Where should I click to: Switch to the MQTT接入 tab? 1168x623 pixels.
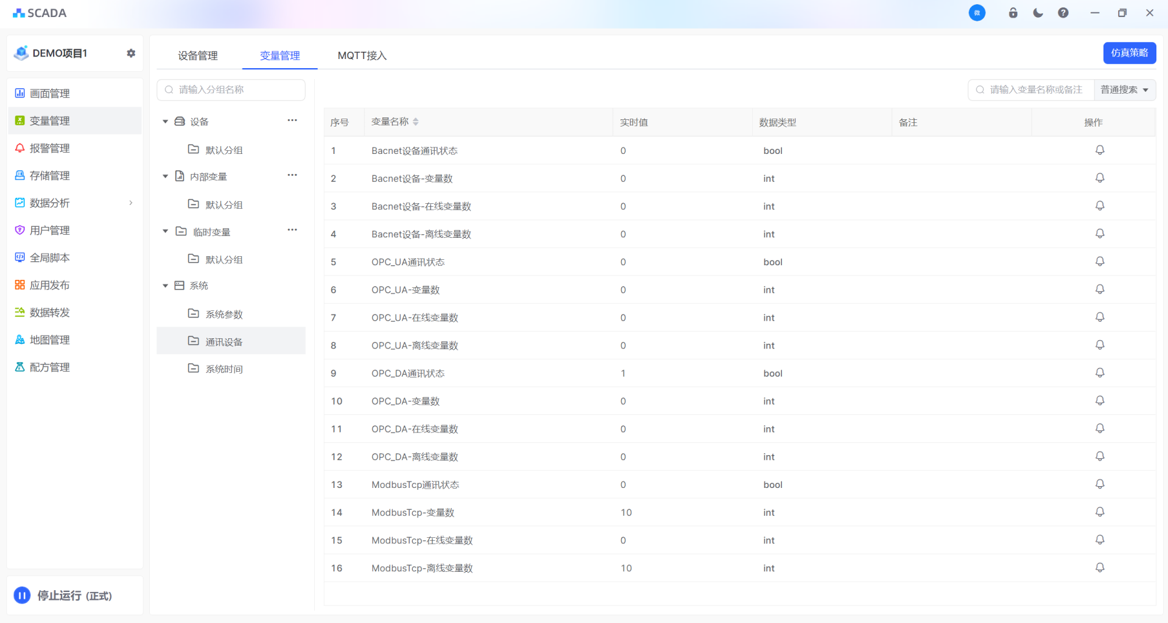click(362, 56)
